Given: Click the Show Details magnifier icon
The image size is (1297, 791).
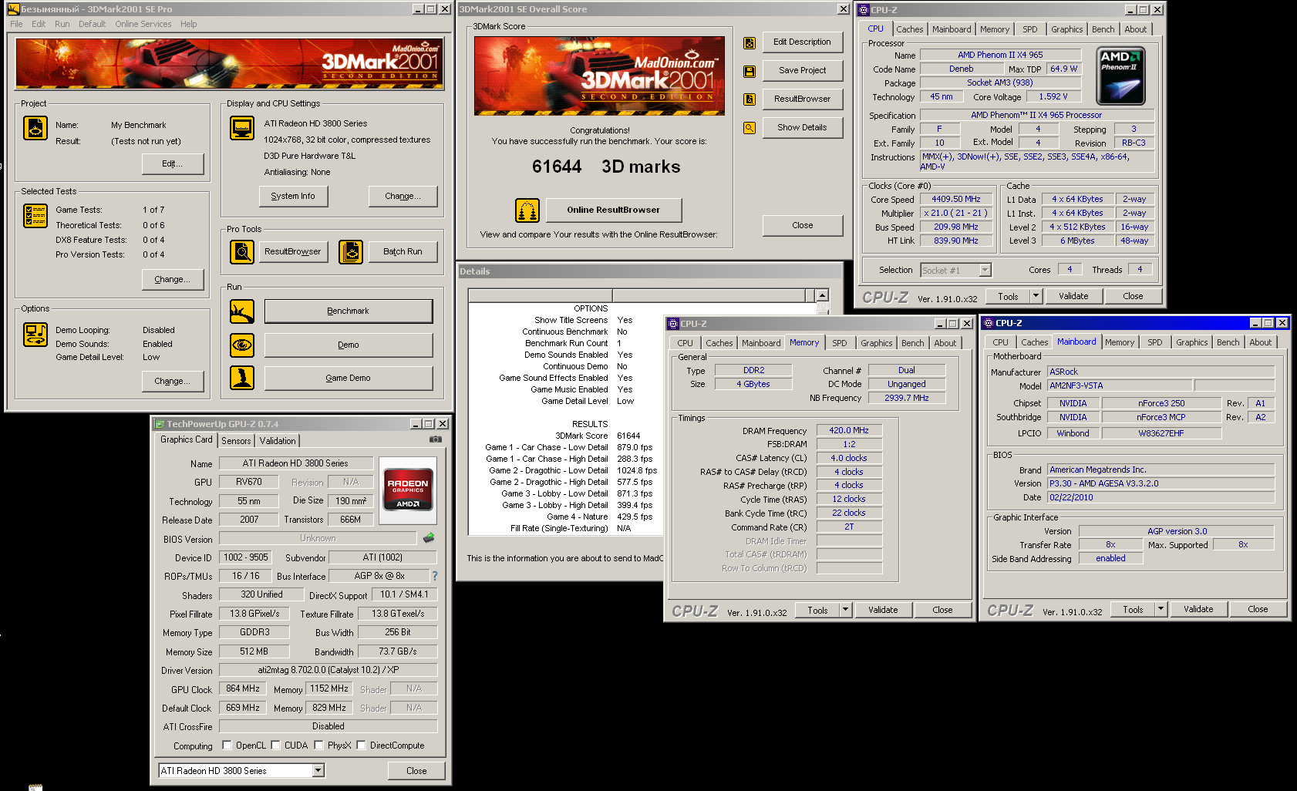Looking at the screenshot, I should [750, 128].
